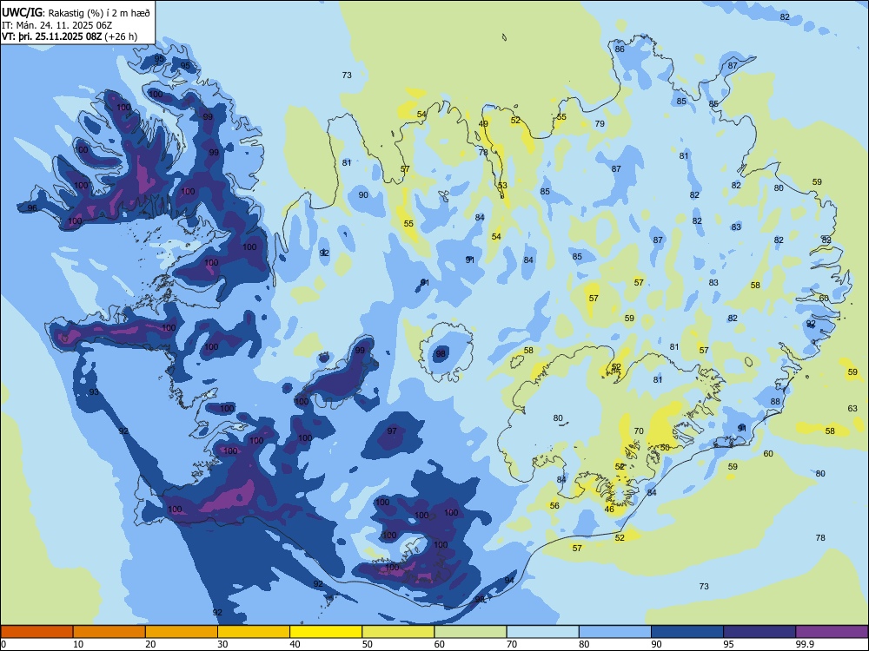The width and height of the screenshot is (869, 651).
Task: Pick the yellow-green 50–60 legend swatch
Action: click(x=398, y=632)
